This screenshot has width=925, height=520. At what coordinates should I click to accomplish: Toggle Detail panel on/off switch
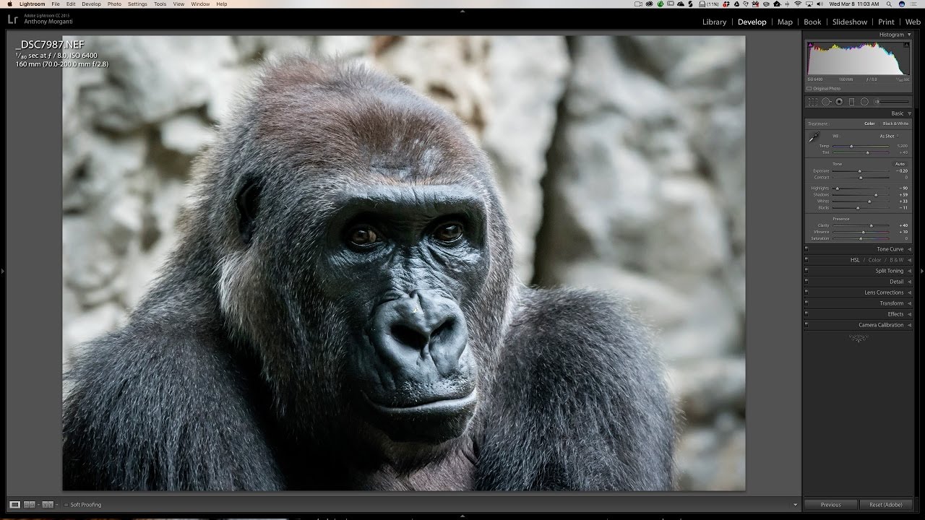[806, 282]
